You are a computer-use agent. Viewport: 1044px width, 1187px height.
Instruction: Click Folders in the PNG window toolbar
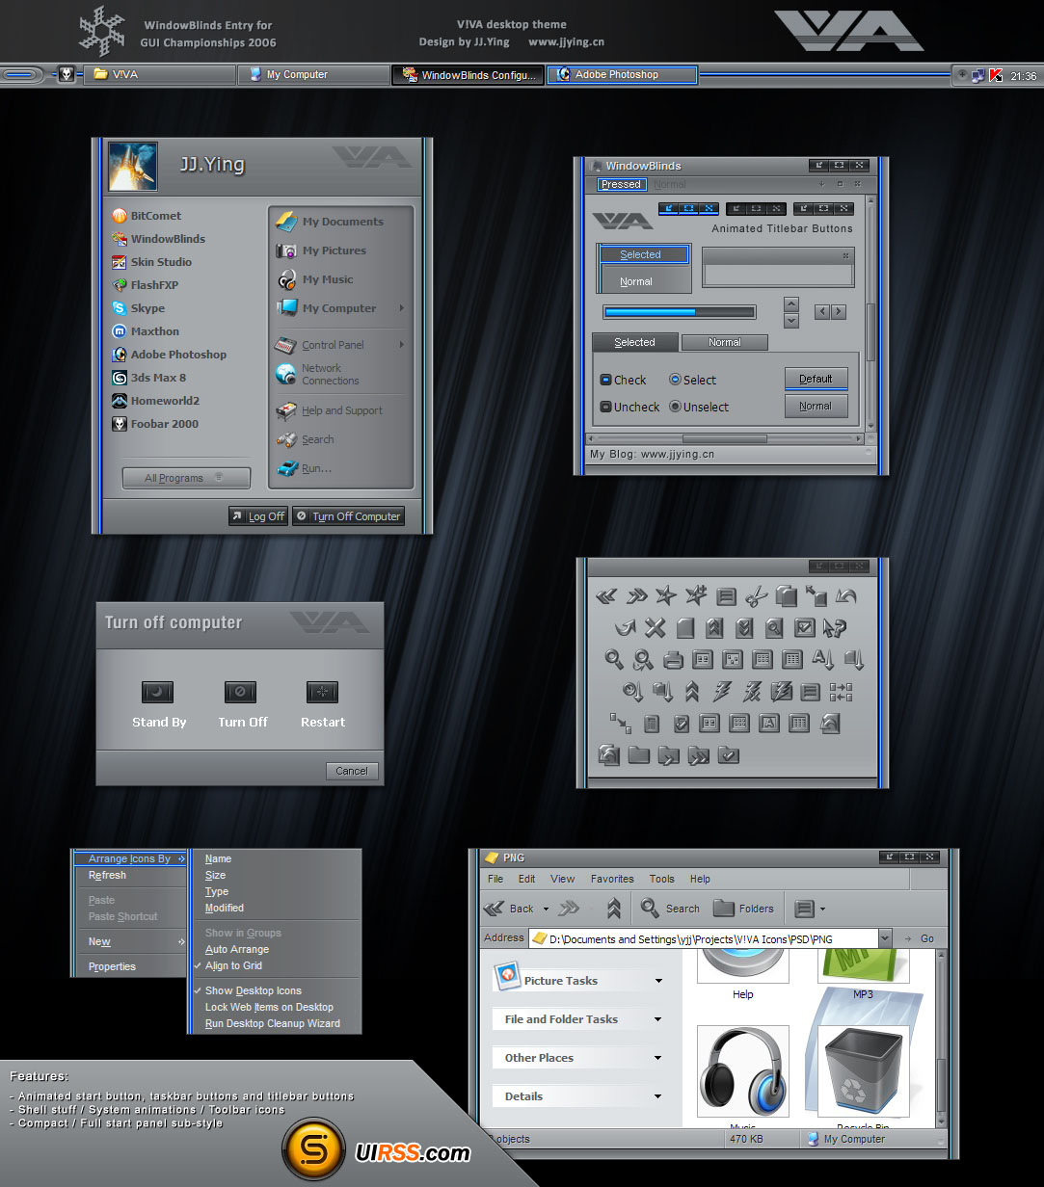[743, 908]
